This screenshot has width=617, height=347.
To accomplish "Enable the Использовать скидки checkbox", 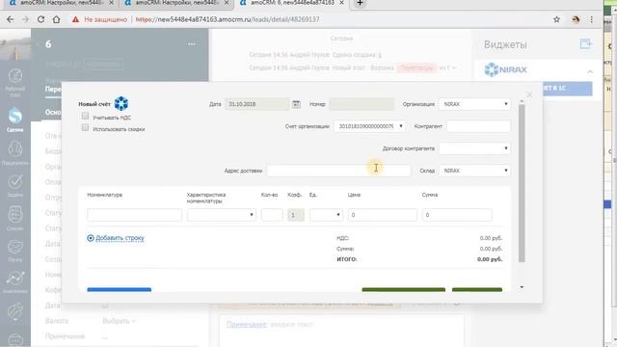I will coord(85,127).
